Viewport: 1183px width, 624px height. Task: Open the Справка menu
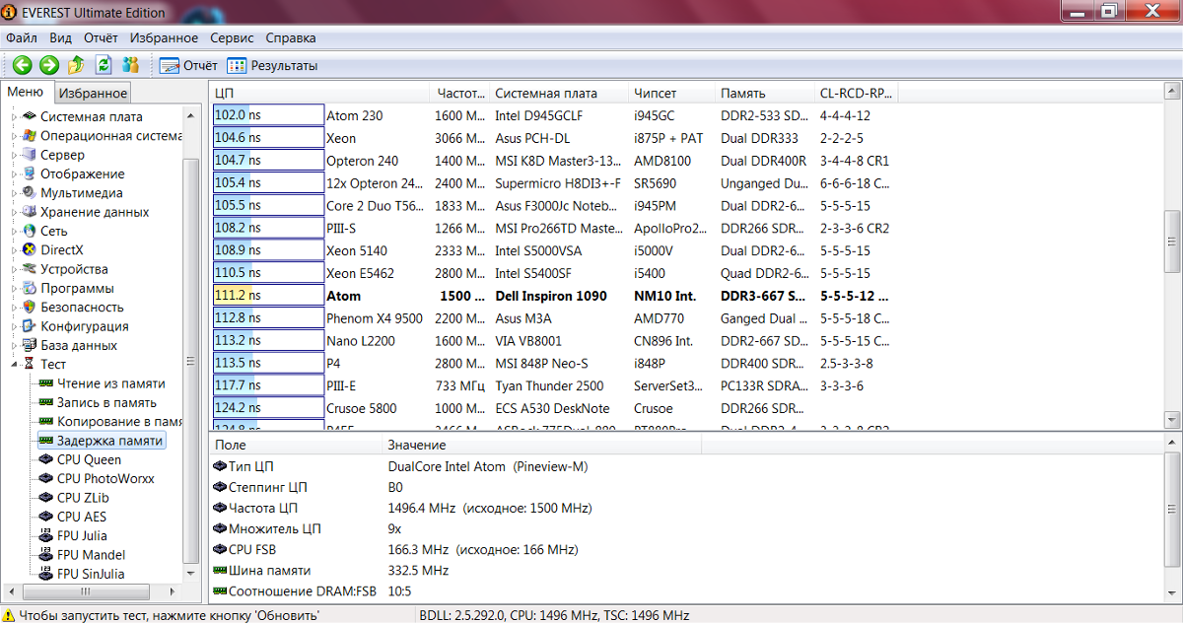(291, 37)
